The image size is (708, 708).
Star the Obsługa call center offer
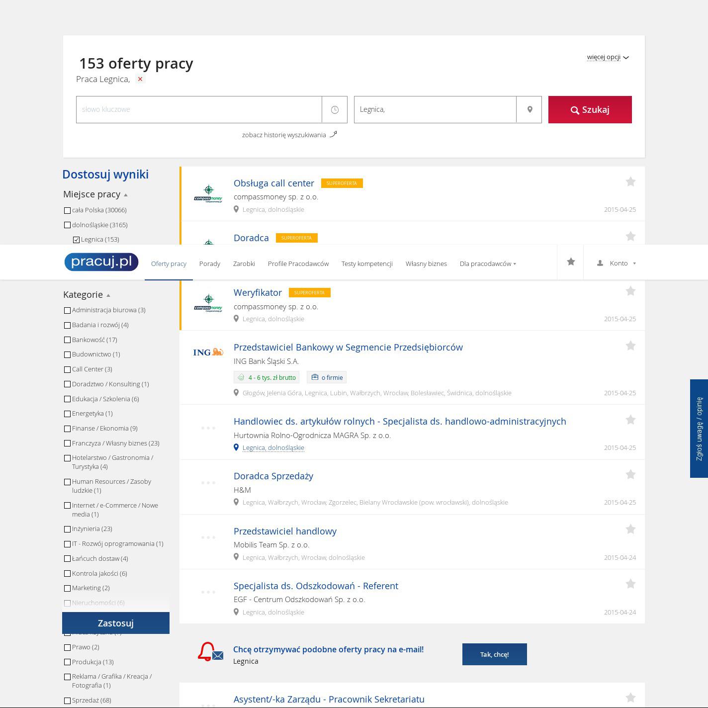(x=630, y=182)
